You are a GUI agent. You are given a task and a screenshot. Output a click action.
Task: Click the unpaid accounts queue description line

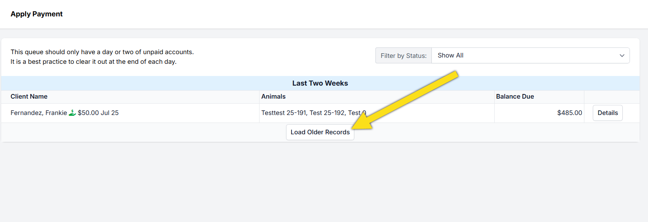pyautogui.click(x=102, y=52)
